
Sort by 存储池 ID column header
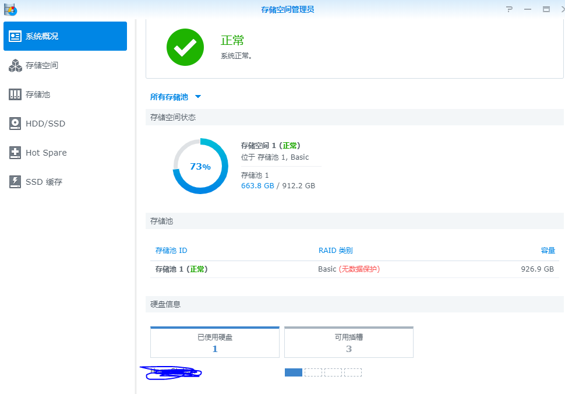point(171,251)
